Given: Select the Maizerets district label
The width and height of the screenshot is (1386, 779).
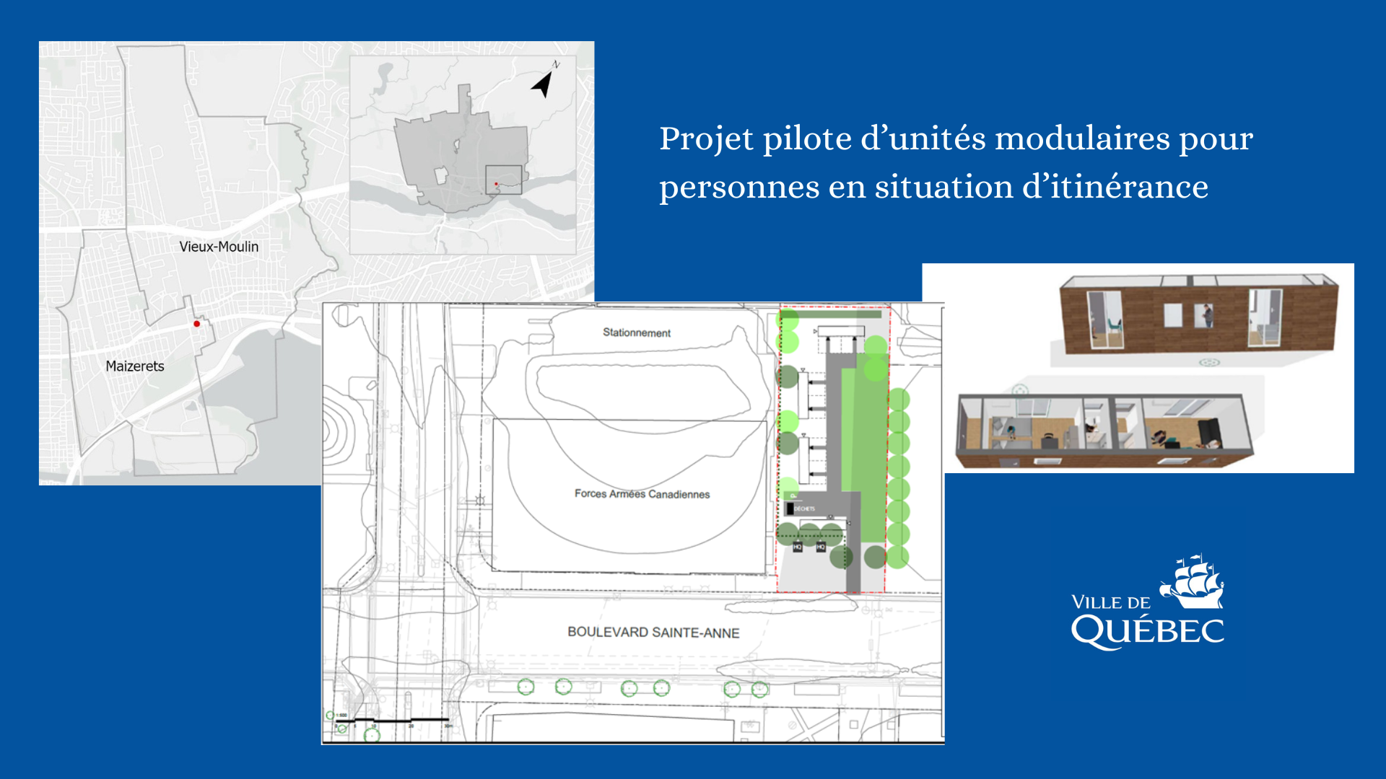Looking at the screenshot, I should [135, 366].
